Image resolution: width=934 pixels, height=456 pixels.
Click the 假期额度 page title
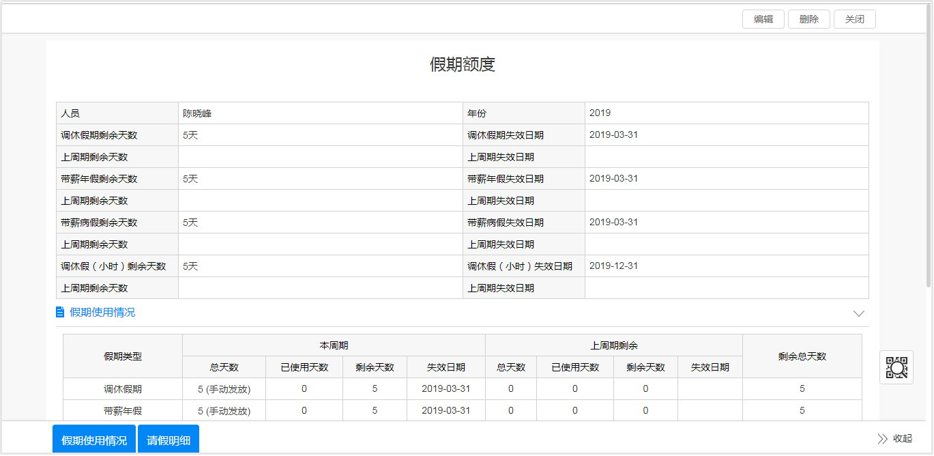(463, 64)
